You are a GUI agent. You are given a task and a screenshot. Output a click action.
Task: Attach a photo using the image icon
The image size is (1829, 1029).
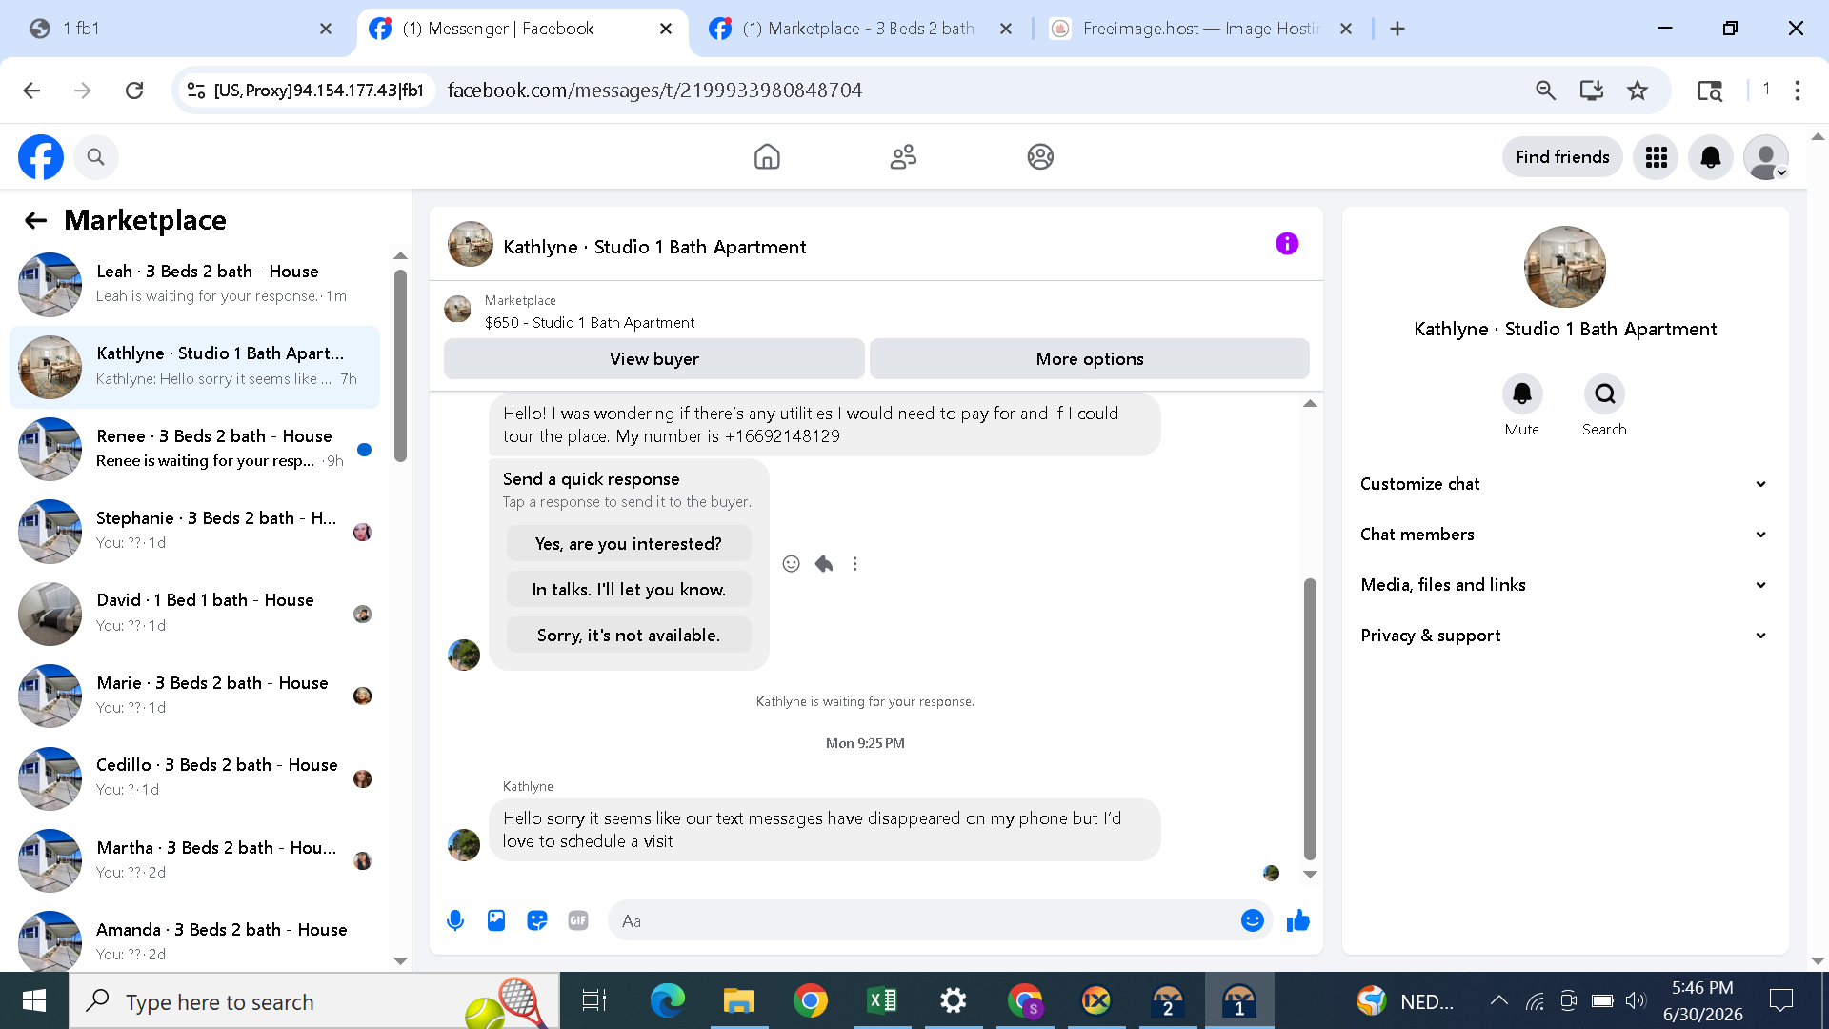496,920
